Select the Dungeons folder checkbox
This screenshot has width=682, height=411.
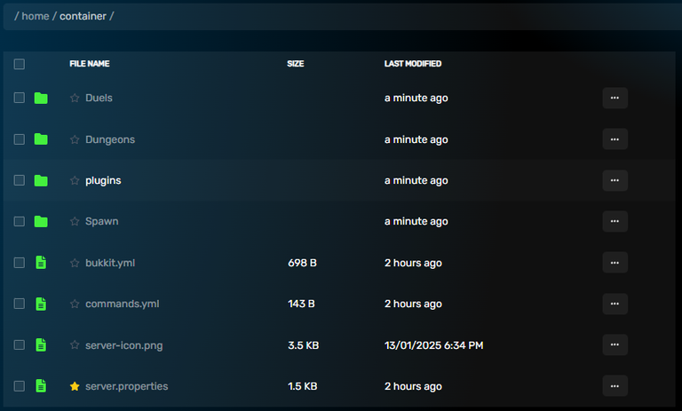[20, 139]
